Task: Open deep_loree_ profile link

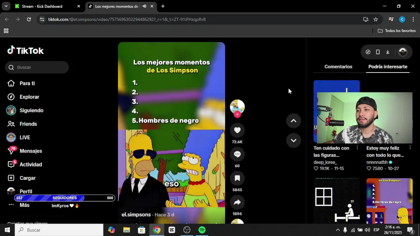Action: [325, 162]
